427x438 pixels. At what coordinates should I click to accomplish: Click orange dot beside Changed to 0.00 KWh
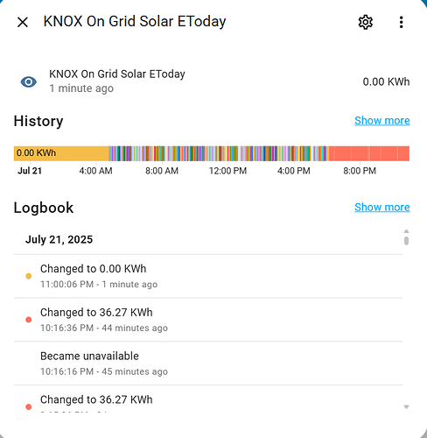coord(29,276)
